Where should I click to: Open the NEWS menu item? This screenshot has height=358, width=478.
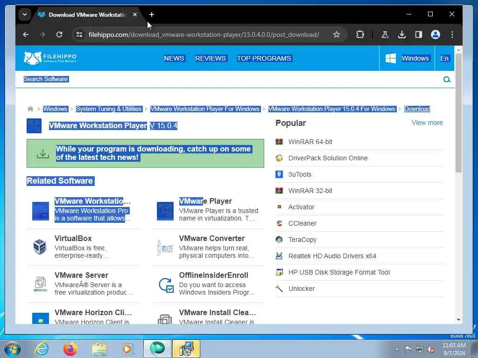pyautogui.click(x=174, y=58)
